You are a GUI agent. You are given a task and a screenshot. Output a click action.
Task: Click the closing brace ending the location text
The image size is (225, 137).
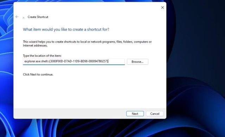[107, 61]
